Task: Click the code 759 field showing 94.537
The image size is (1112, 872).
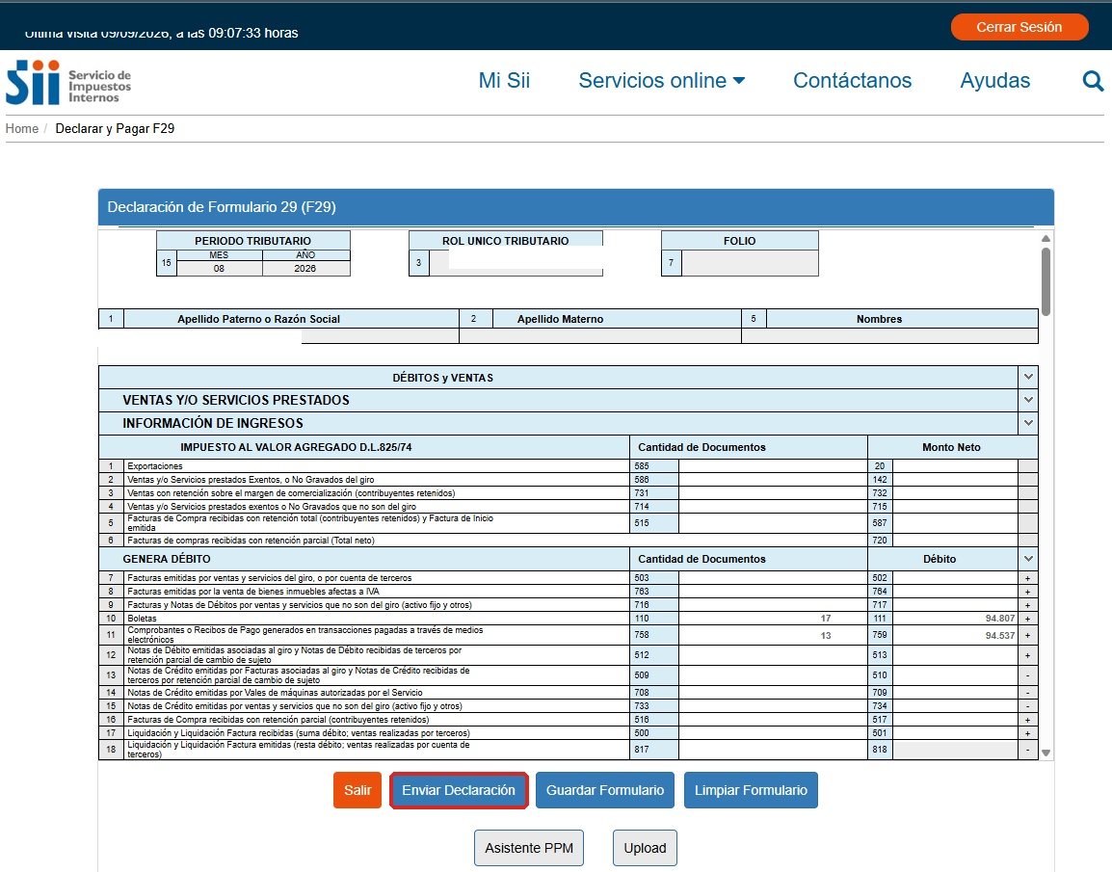Action: tap(955, 635)
